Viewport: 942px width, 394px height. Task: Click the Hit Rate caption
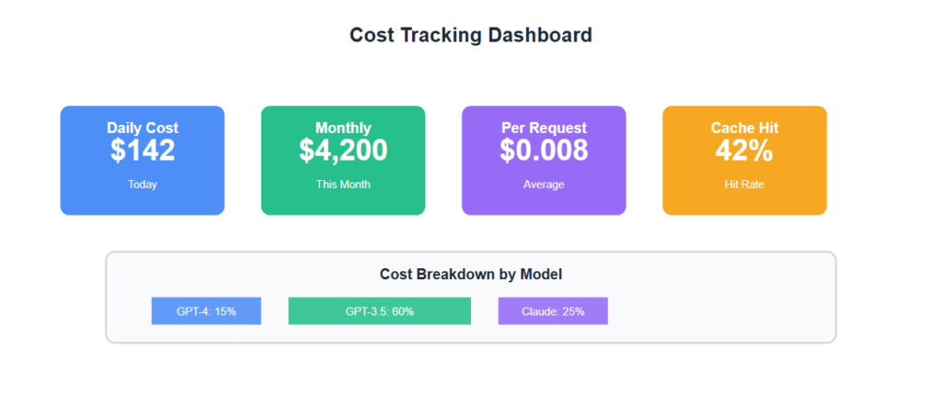(744, 185)
